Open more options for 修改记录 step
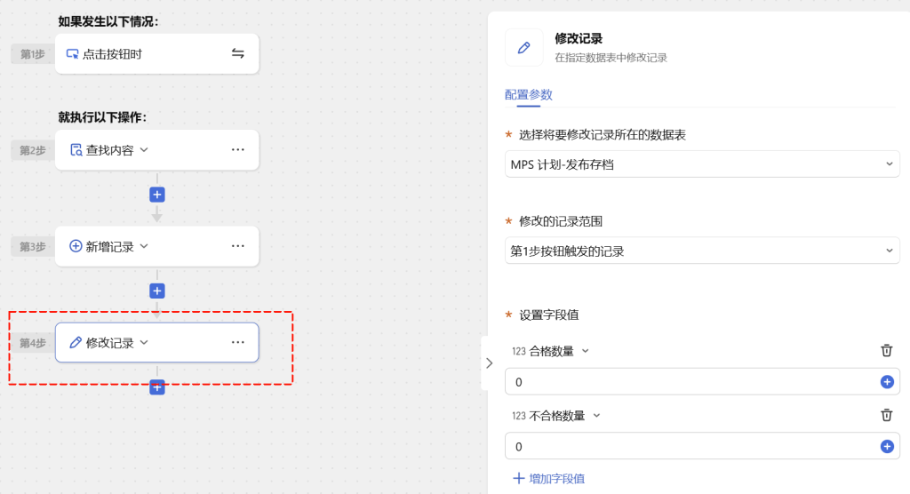 (x=238, y=342)
